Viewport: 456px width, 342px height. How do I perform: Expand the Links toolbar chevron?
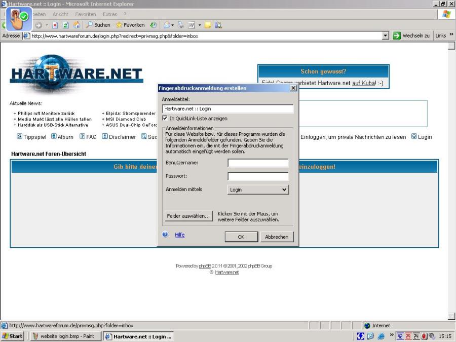pyautogui.click(x=451, y=34)
